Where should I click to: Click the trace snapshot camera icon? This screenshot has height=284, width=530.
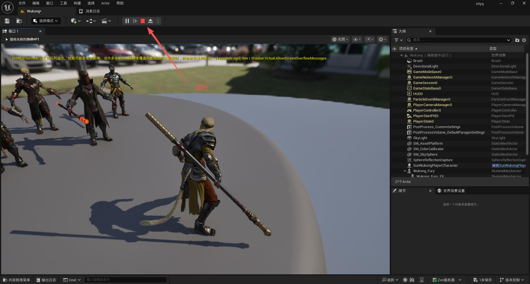[x=412, y=280]
